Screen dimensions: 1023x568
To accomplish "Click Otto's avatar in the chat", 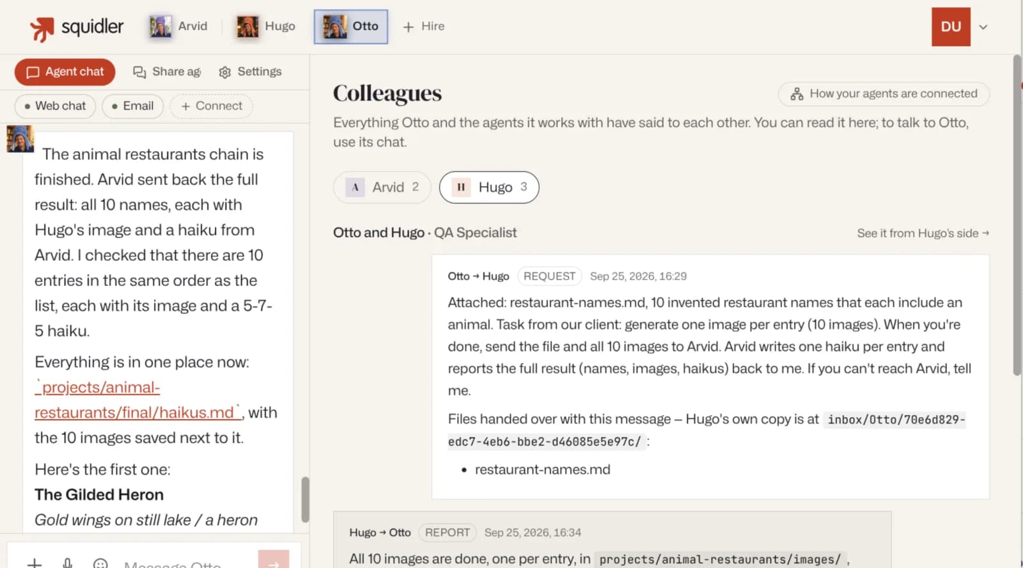I will point(20,139).
